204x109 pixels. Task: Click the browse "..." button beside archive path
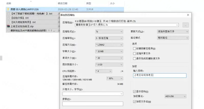[186, 25]
